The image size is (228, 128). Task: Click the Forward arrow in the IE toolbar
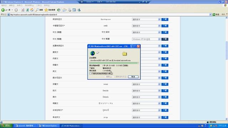click(16, 10)
